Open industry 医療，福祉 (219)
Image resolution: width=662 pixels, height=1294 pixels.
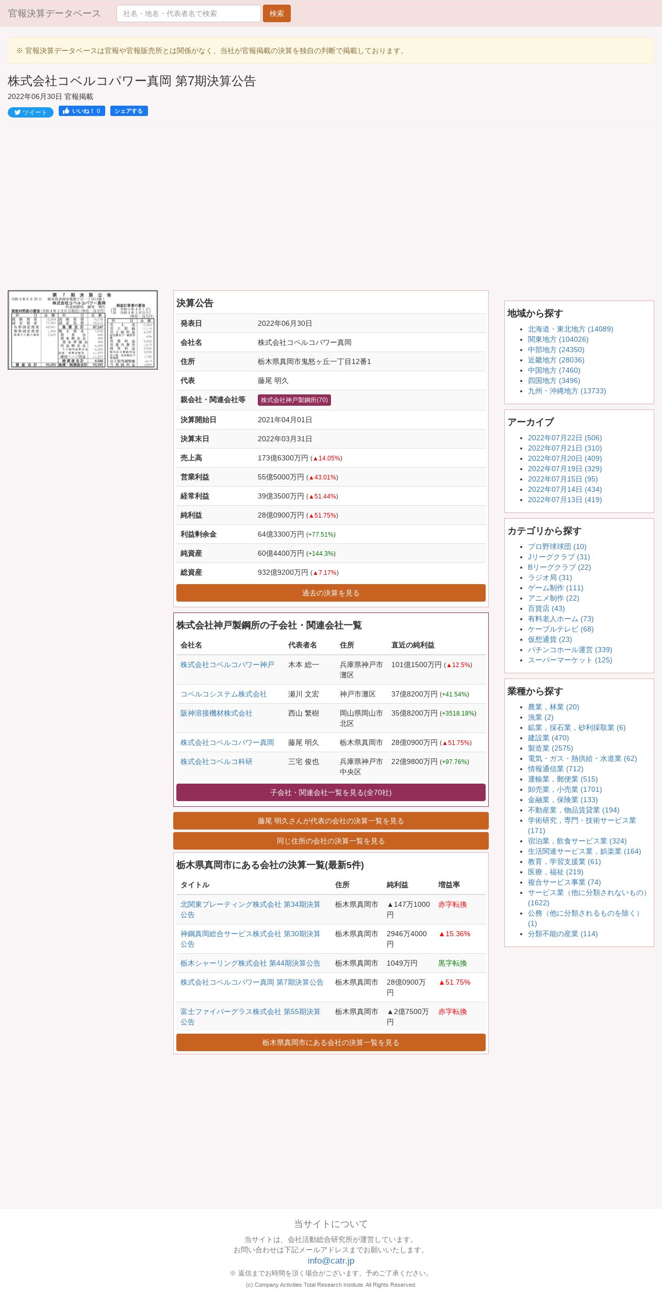tap(555, 872)
